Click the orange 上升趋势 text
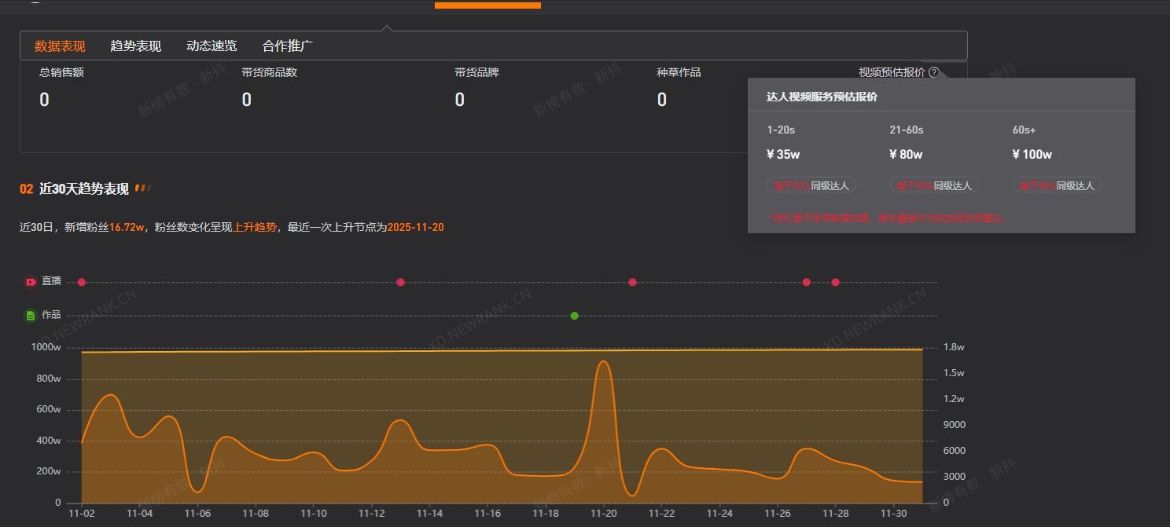The width and height of the screenshot is (1170, 527). tap(255, 227)
